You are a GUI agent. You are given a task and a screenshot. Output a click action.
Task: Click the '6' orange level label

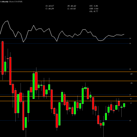[131, 99]
